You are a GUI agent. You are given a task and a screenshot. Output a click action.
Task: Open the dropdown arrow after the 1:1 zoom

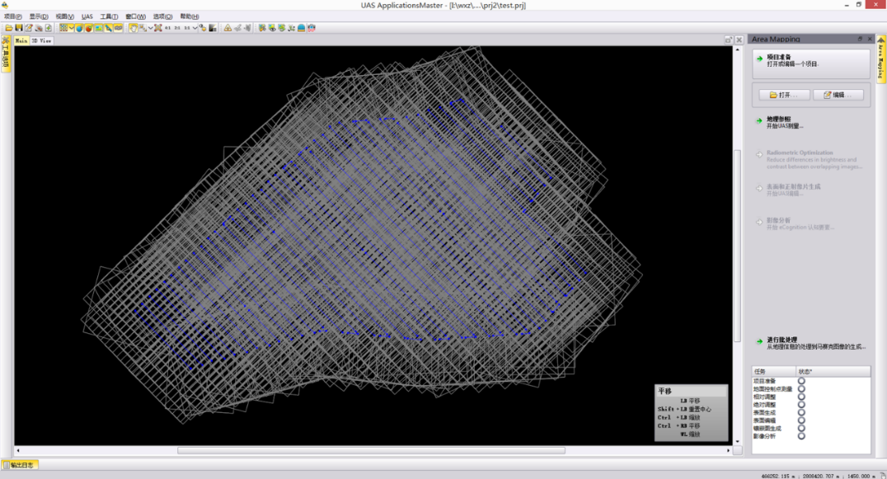pyautogui.click(x=195, y=28)
